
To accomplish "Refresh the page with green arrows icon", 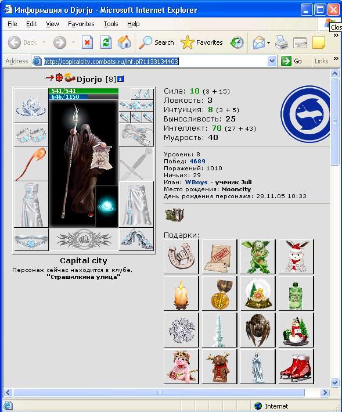I will point(106,42).
